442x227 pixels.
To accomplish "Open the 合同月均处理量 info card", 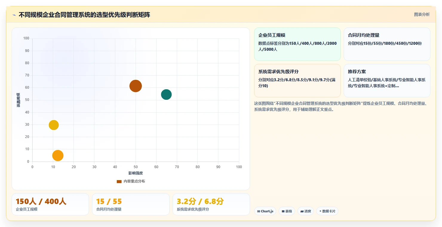I will tap(387, 44).
